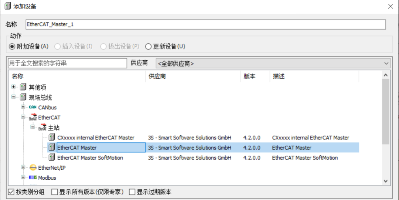
Task: Expand the EtherNet/IP tree node
Action: (x=23, y=167)
